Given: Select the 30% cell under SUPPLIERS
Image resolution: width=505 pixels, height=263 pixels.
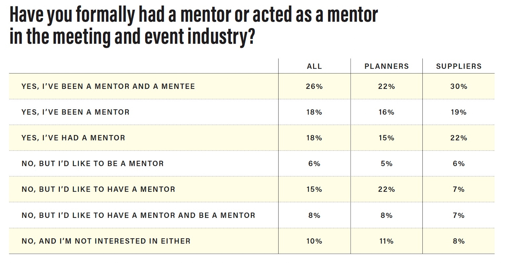Looking at the screenshot, I should click(x=459, y=86).
